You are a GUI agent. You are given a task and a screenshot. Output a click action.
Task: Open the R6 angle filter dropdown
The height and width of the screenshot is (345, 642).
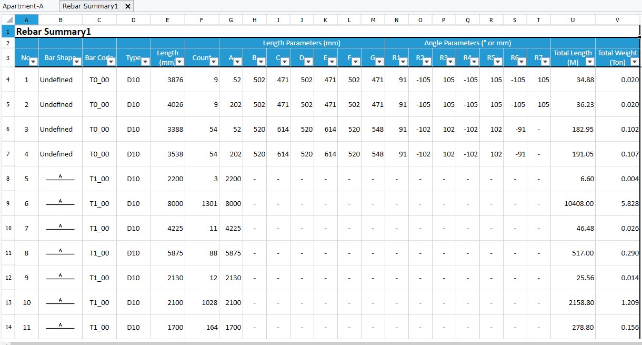521,62
